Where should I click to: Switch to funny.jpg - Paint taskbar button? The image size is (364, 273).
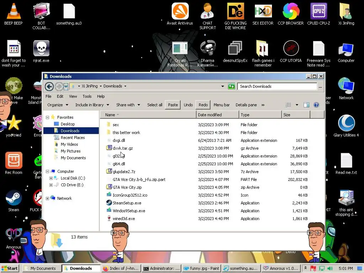(201, 269)
